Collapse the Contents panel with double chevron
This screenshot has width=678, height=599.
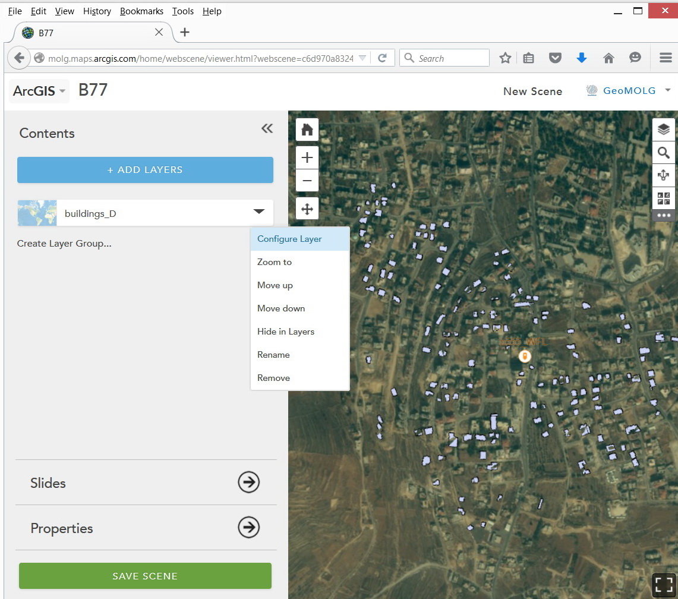pos(267,128)
